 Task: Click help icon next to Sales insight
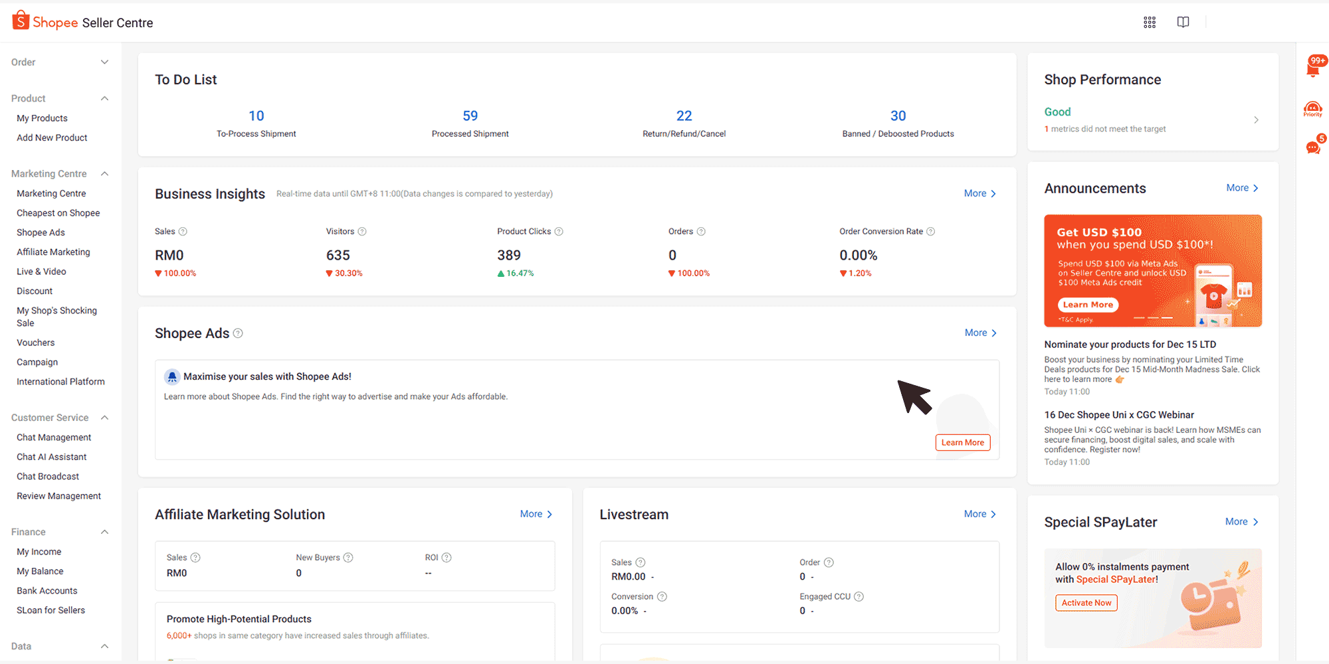[x=183, y=232]
